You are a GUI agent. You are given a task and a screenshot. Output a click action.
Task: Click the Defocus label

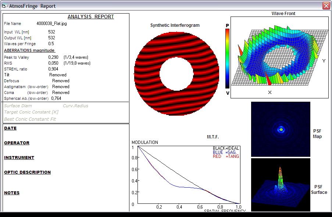click(11, 81)
